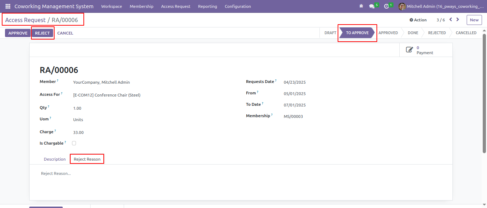The image size is (487, 208).
Task: Click Mitchell Admin avatar picture
Action: pyautogui.click(x=402, y=6)
